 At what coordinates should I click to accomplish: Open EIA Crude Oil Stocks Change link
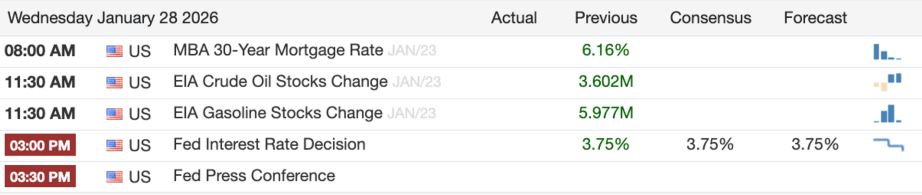click(x=280, y=82)
